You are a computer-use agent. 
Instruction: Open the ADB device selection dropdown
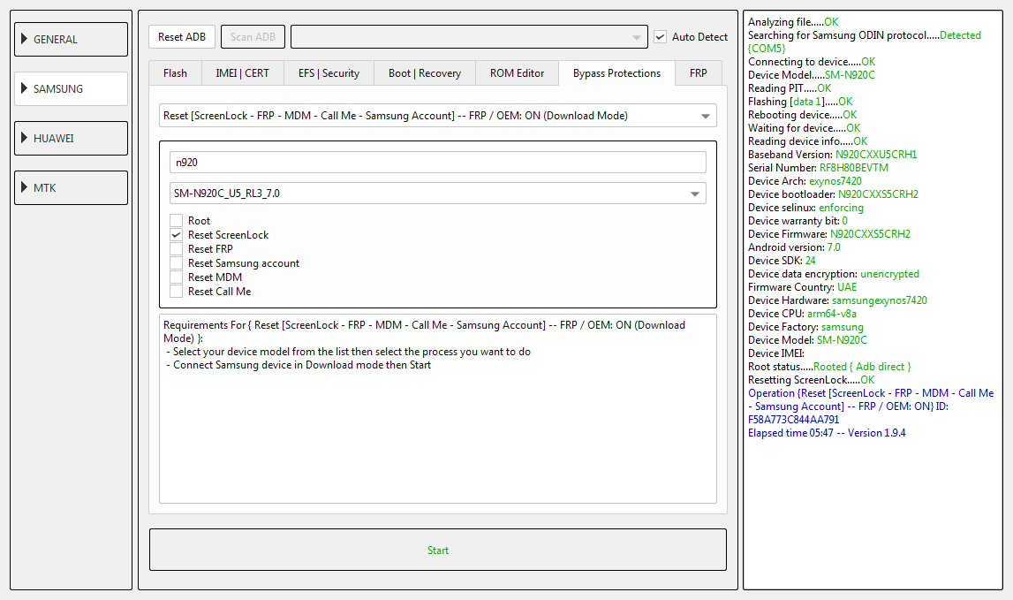[x=469, y=37]
